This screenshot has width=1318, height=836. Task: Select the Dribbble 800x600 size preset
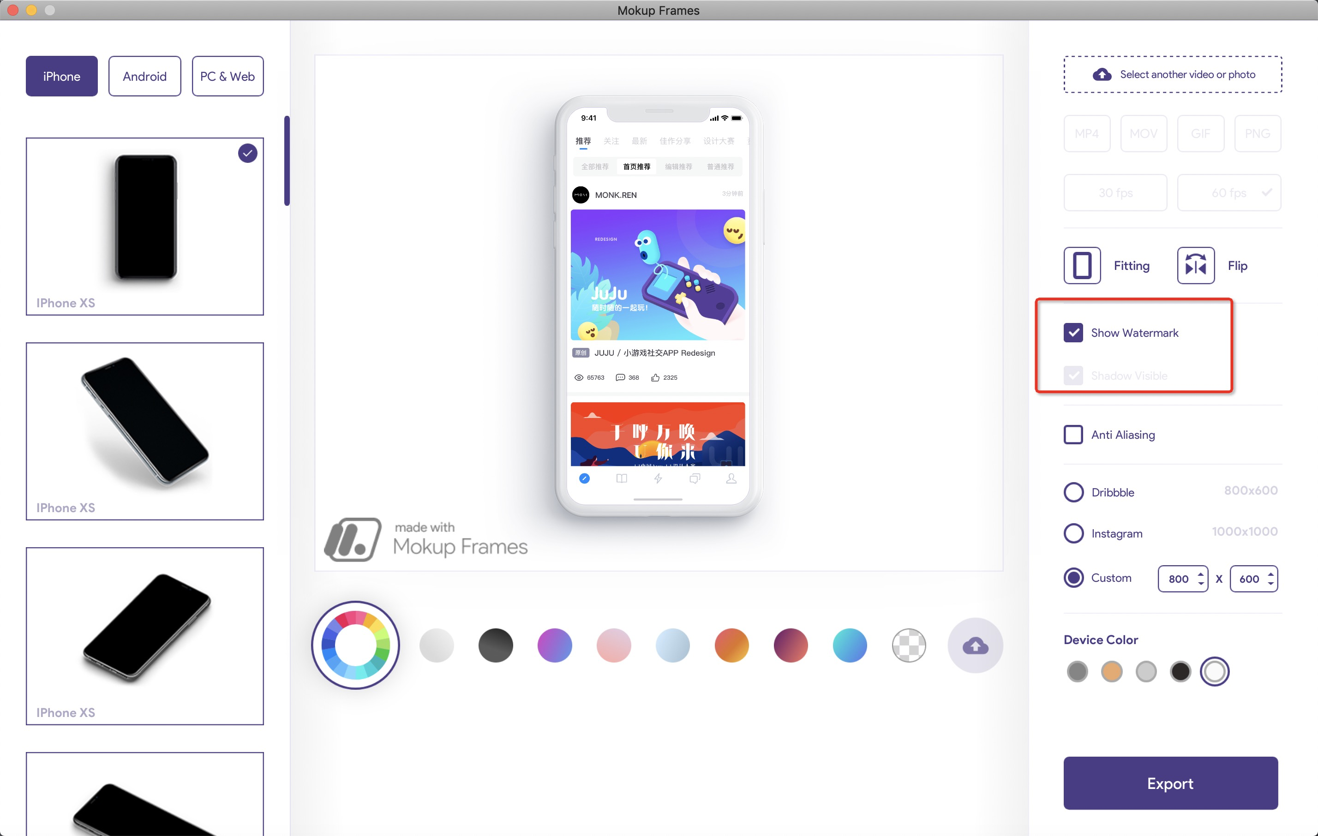click(1073, 492)
